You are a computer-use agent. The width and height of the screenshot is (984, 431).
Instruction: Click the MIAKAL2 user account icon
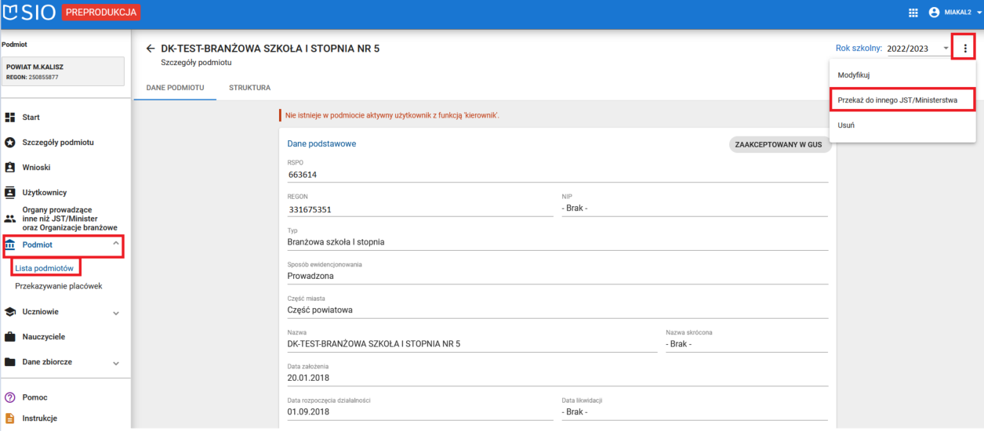coord(934,13)
